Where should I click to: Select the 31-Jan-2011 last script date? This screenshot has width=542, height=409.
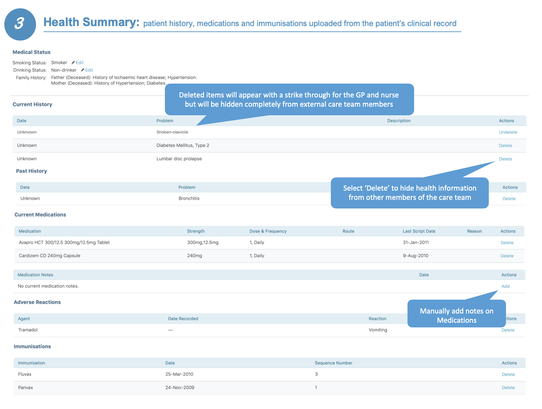416,242
